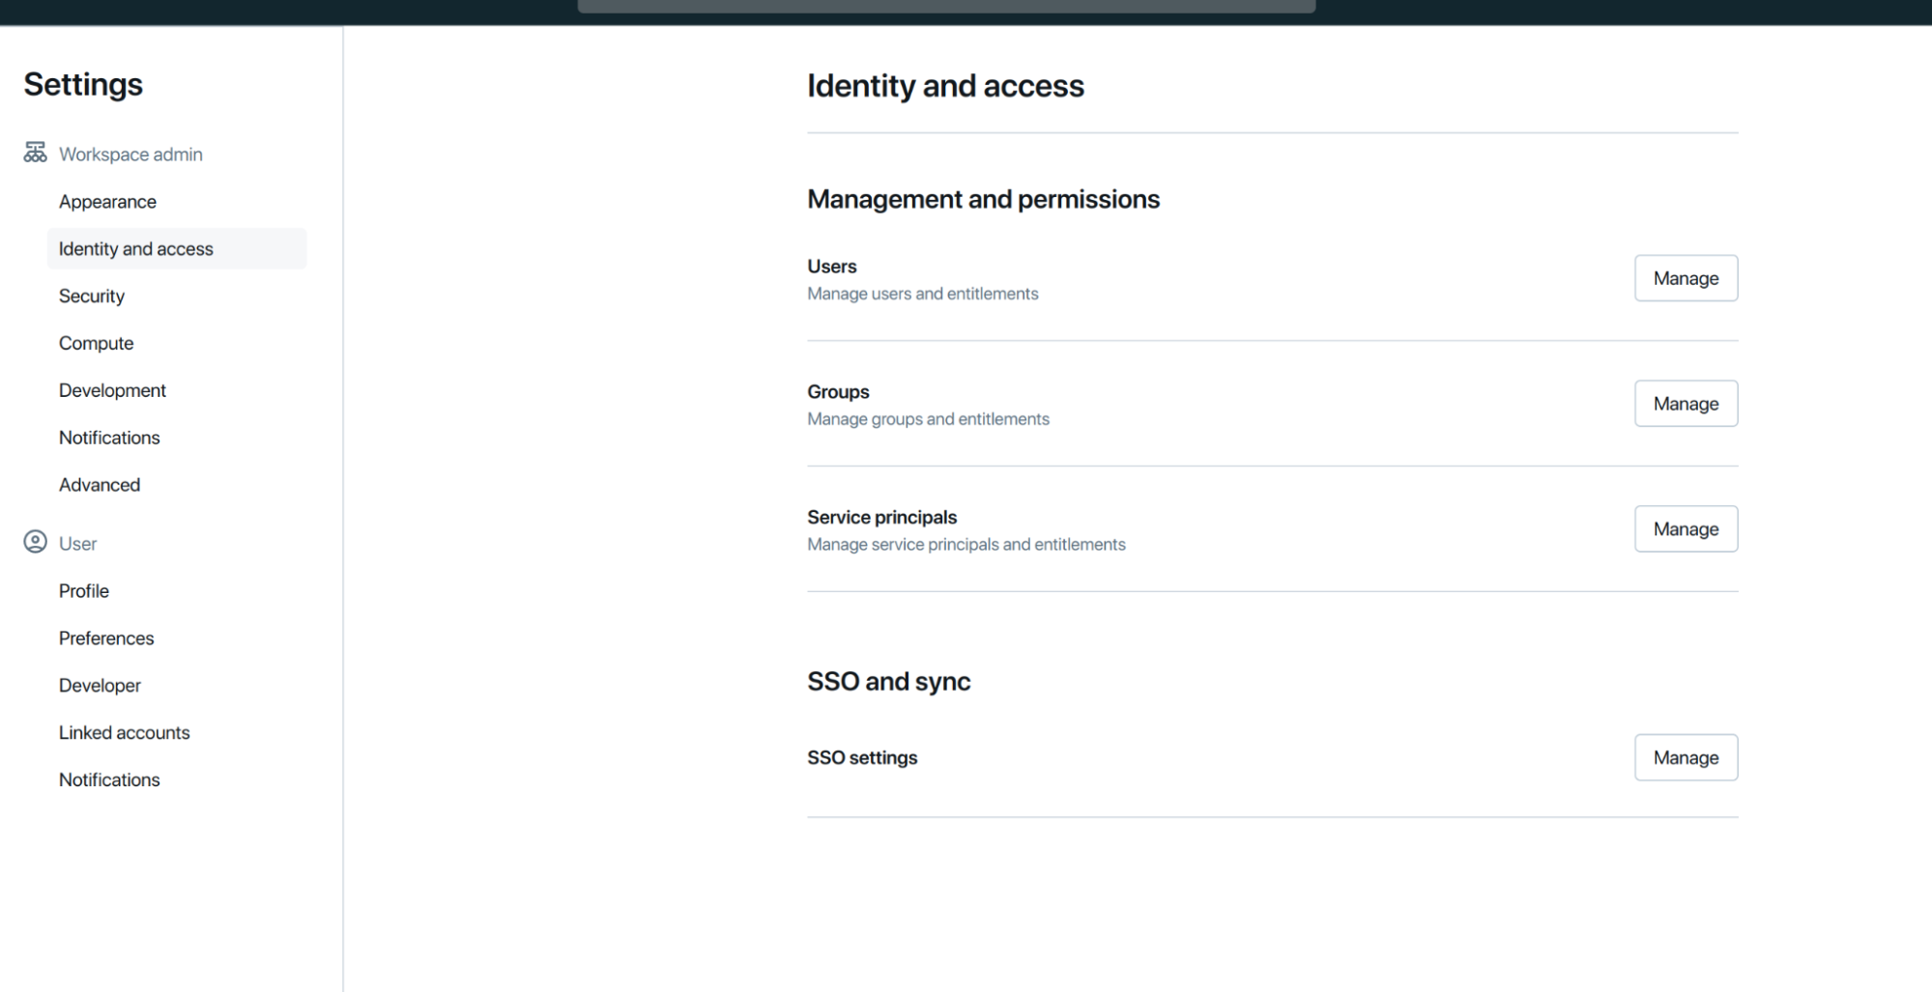1932x992 pixels.
Task: Navigate to Development settings
Action: pyautogui.click(x=112, y=390)
